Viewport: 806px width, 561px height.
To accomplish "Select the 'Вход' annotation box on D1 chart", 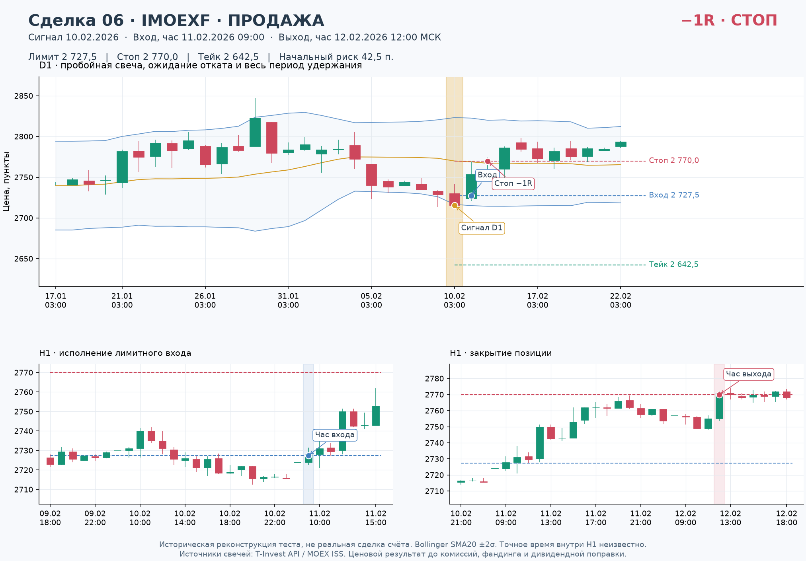I will click(x=487, y=175).
